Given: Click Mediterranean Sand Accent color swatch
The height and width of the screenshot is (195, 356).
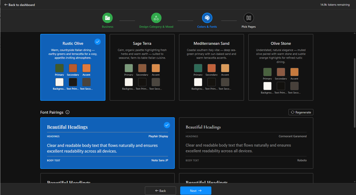Looking at the screenshot, I should 225,68.
